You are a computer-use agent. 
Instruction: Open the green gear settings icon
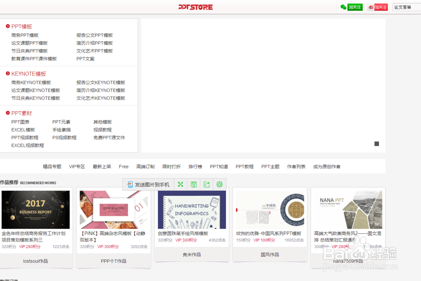click(219, 184)
